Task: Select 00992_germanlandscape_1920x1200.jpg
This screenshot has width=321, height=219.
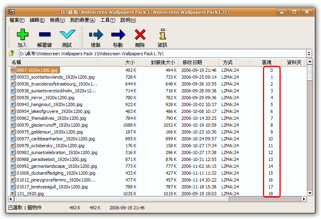Action: pos(57,166)
